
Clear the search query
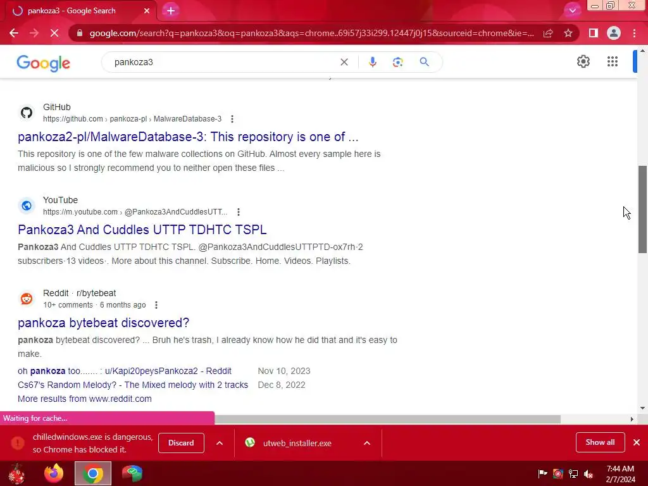click(344, 62)
